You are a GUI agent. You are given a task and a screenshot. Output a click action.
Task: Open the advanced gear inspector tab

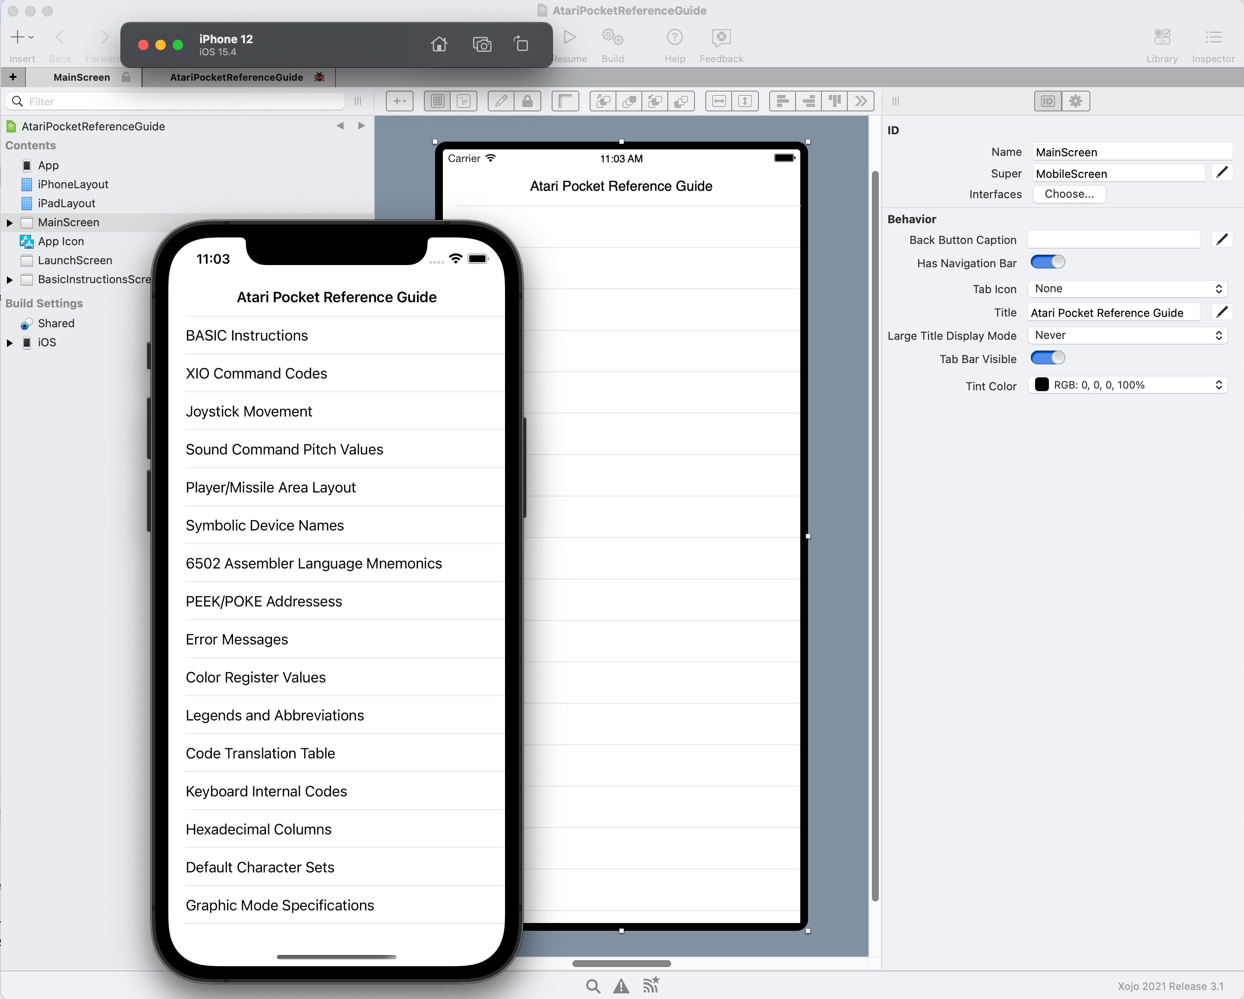(1076, 101)
